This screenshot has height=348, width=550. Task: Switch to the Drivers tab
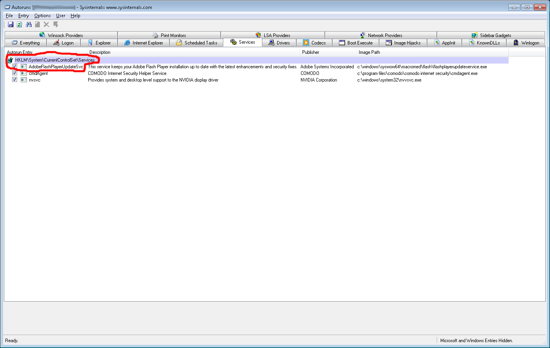click(279, 43)
